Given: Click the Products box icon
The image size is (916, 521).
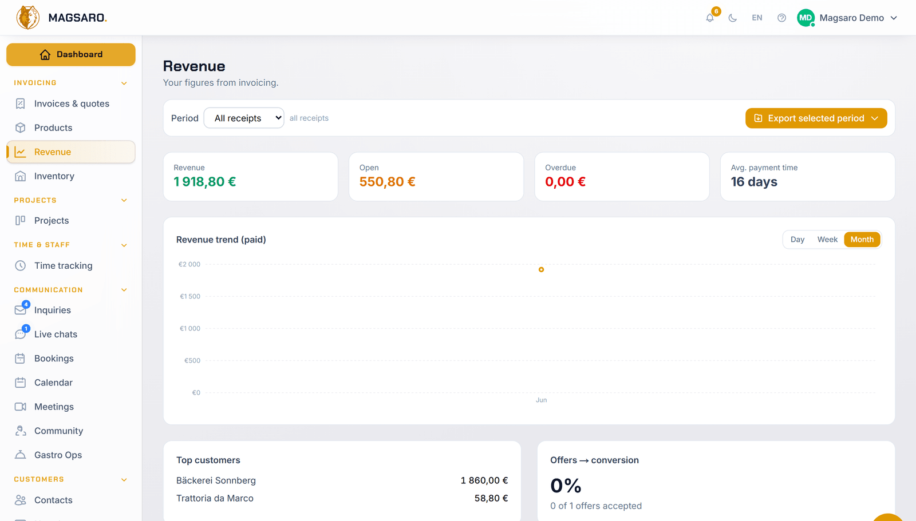Looking at the screenshot, I should pos(21,128).
